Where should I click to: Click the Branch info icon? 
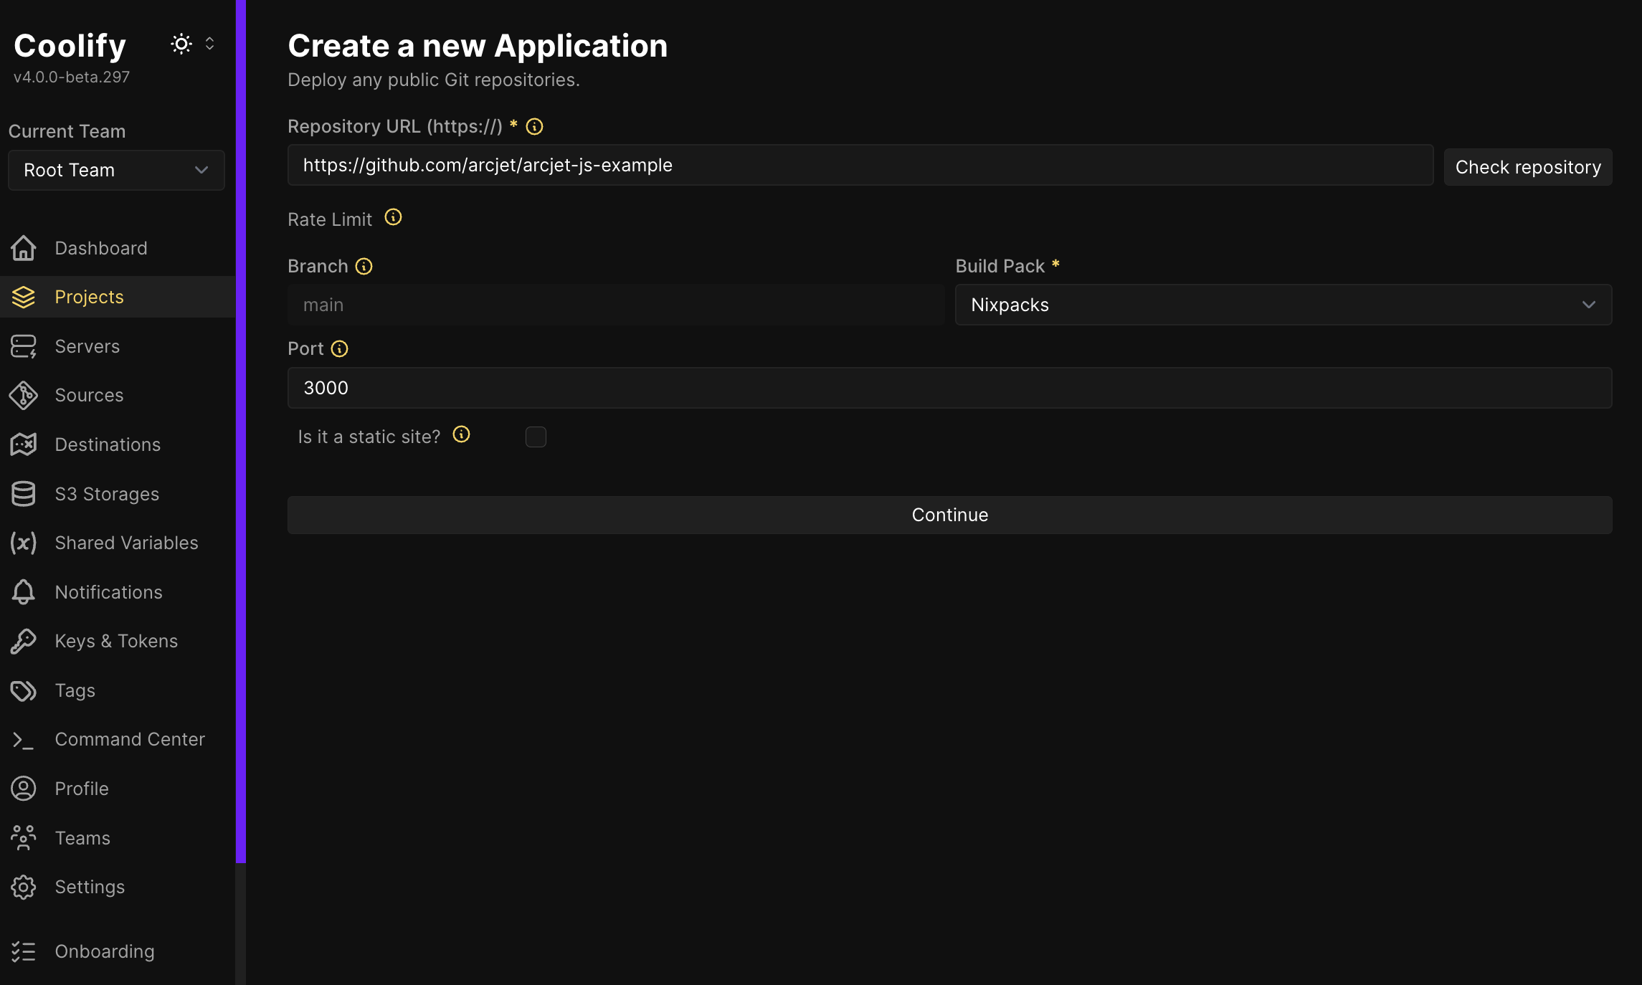(364, 267)
